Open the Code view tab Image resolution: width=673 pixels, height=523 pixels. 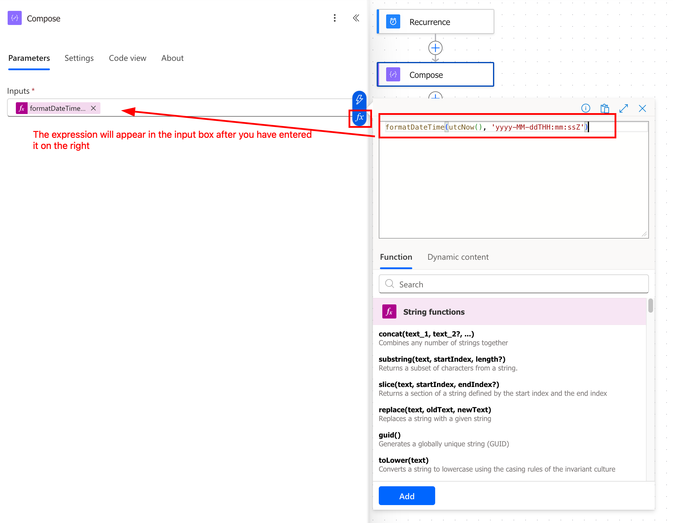[127, 58]
